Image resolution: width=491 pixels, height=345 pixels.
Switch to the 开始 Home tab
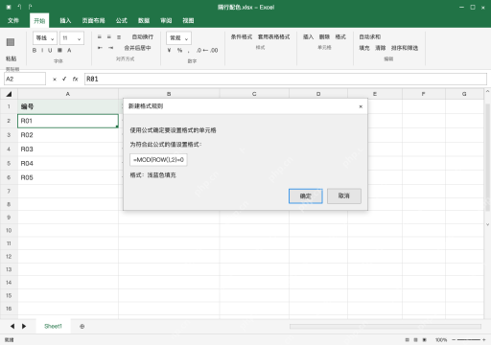(39, 20)
